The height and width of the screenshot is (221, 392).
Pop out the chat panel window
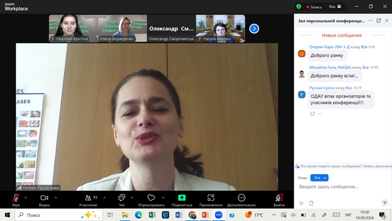(379, 21)
